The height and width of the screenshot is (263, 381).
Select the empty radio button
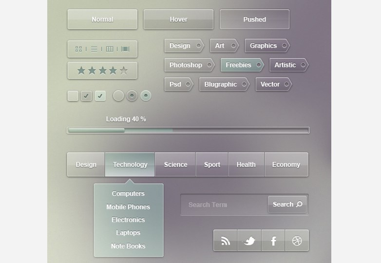[118, 96]
